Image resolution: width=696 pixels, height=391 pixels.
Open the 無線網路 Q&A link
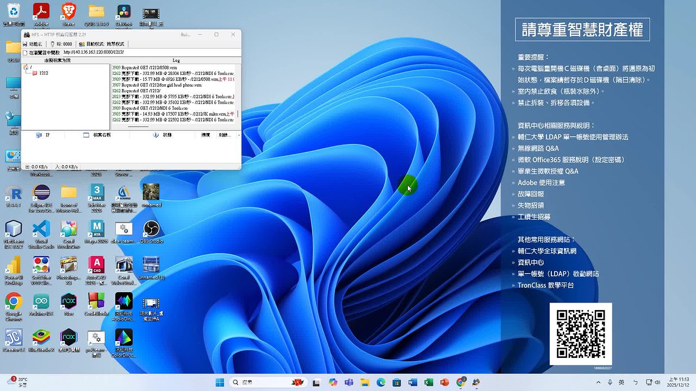[538, 148]
